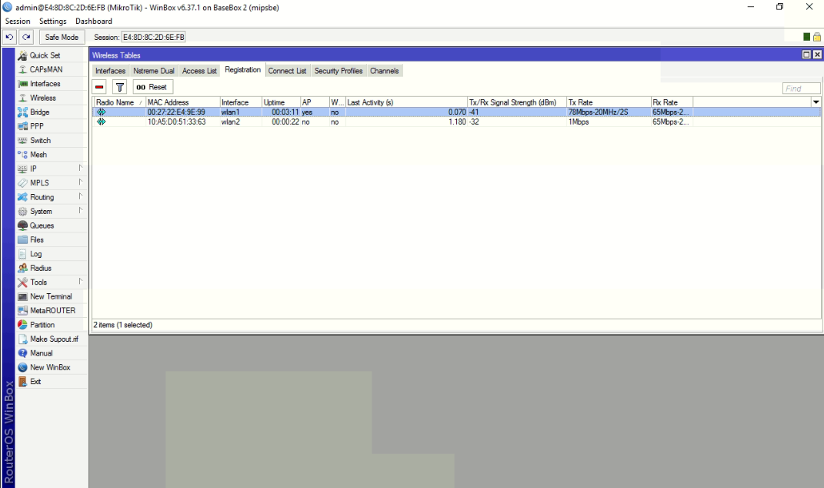Open Manual from sidebar

point(52,353)
